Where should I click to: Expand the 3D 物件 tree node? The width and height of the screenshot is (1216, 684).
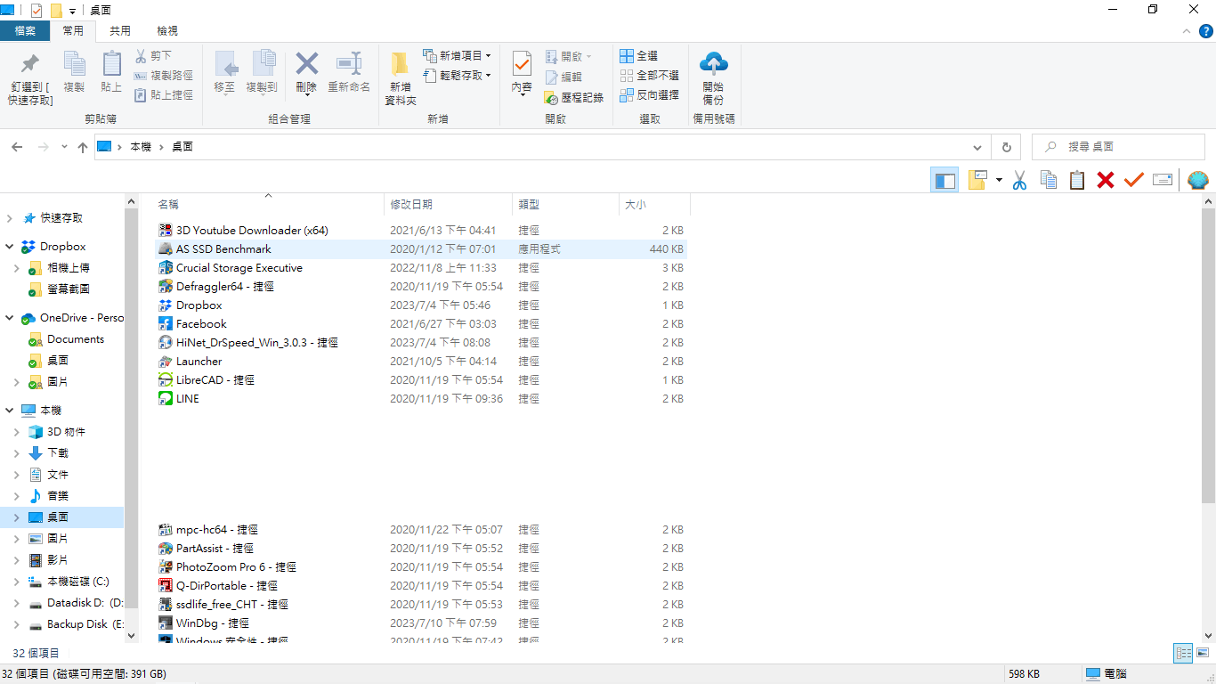[17, 432]
